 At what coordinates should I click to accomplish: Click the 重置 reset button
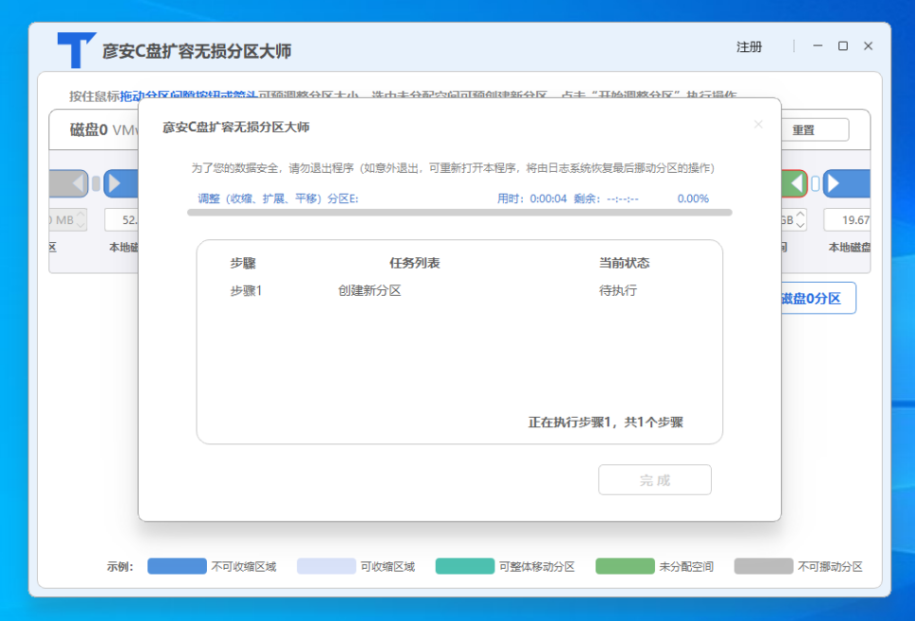815,129
